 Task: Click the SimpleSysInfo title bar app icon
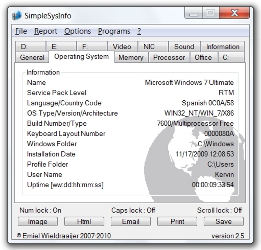coord(17,15)
